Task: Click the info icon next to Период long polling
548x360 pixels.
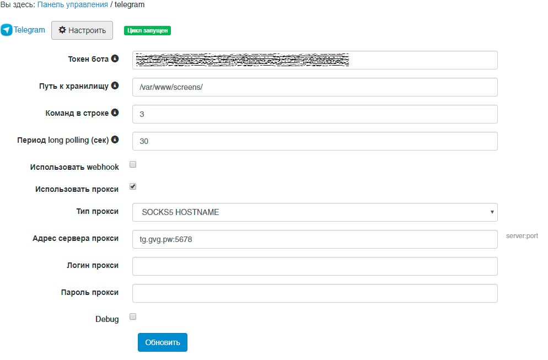Action: 115,140
